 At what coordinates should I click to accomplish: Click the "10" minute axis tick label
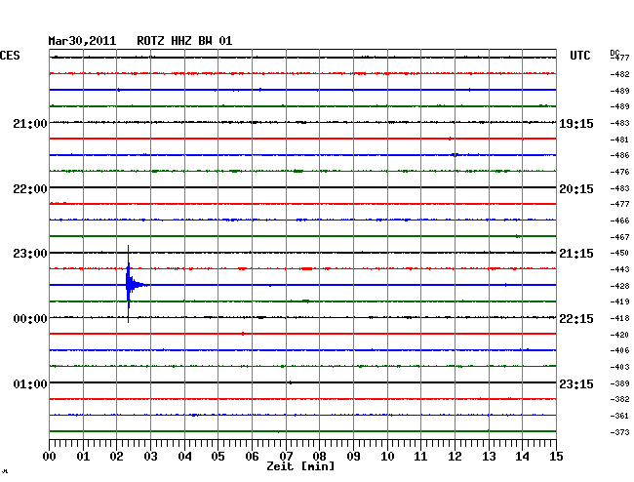tap(387, 457)
